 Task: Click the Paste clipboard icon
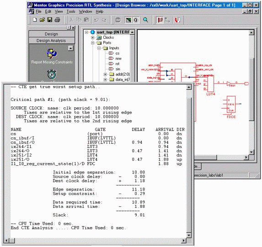(x=86, y=20)
